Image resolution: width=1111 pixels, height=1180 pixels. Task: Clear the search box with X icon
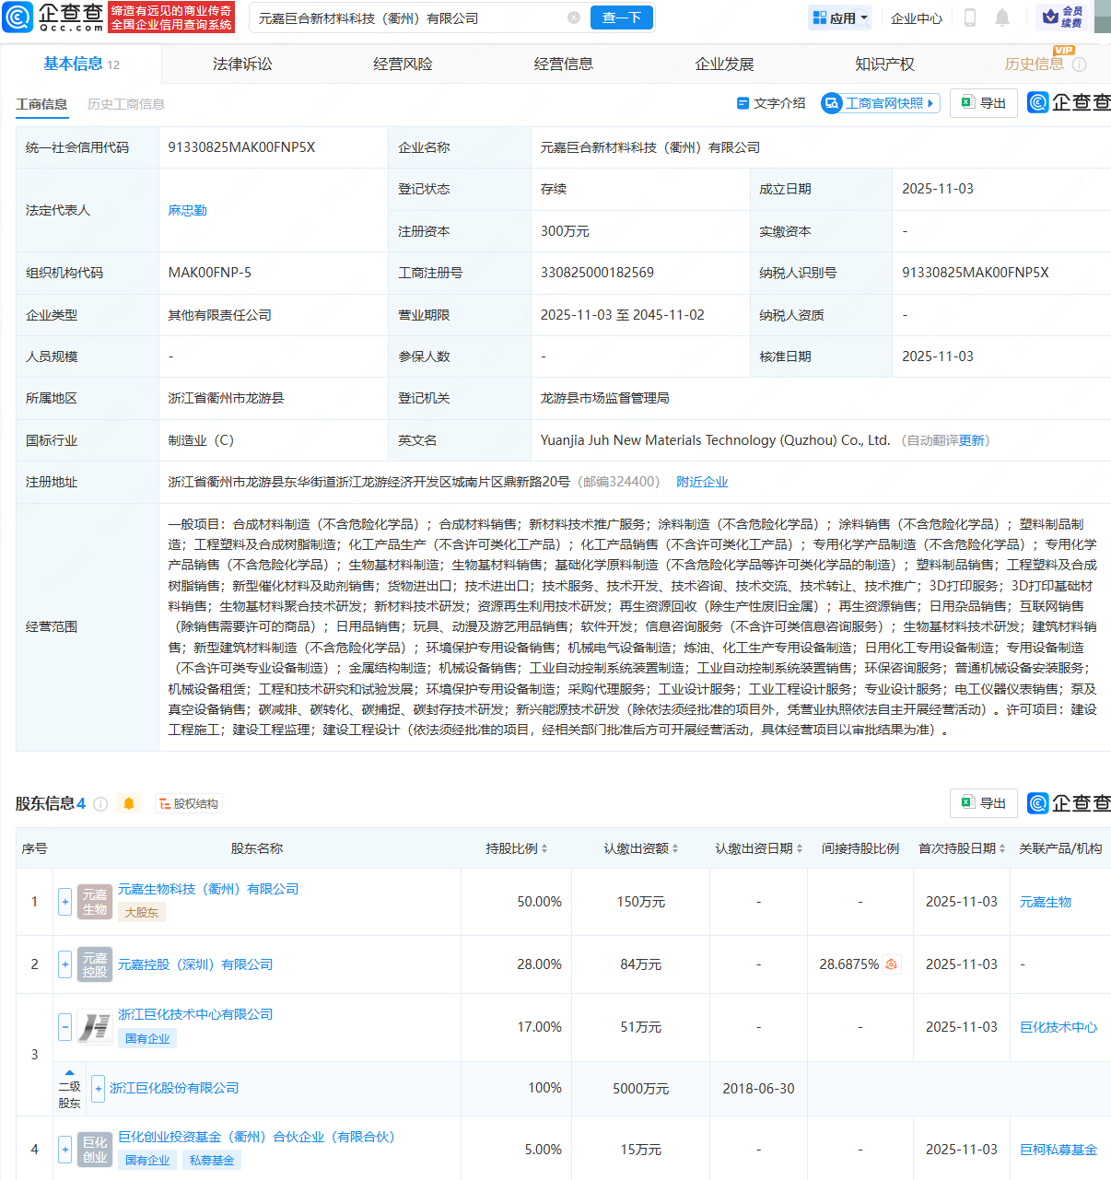point(573,18)
